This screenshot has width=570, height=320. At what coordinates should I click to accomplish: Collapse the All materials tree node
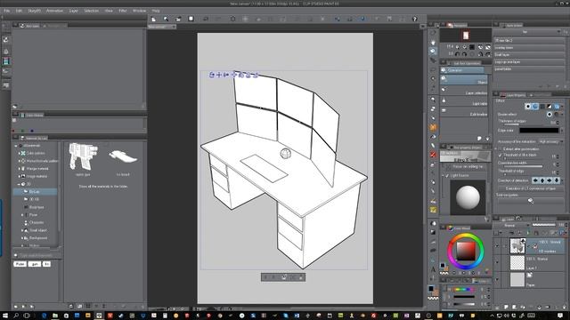pyautogui.click(x=16, y=146)
